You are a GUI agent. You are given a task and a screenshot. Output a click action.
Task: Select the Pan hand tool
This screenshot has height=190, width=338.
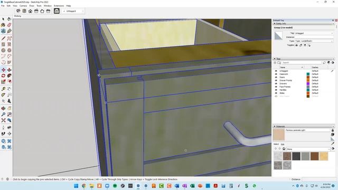10,108
